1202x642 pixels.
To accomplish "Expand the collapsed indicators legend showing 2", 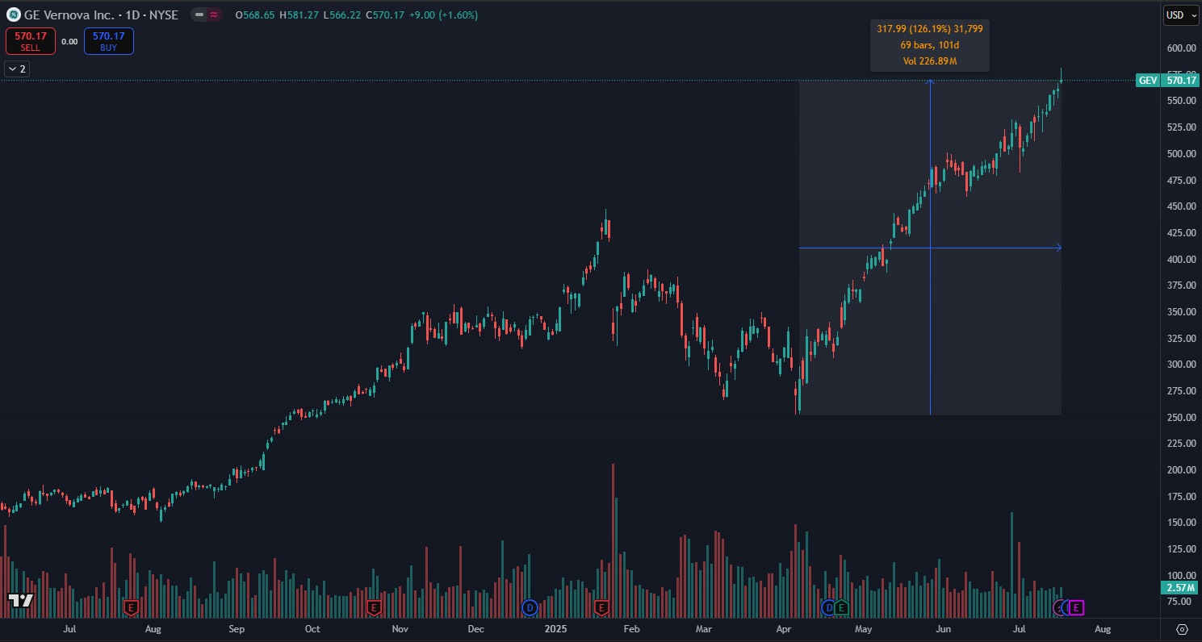I will pyautogui.click(x=17, y=69).
